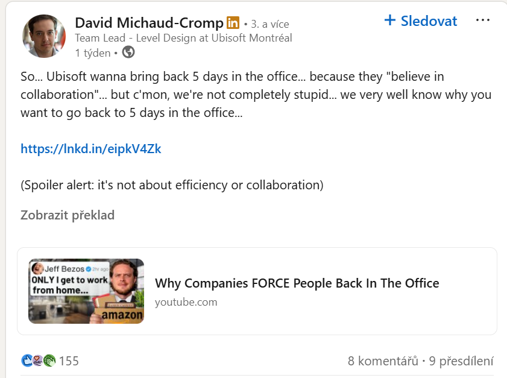
Task: Open the three-dot post options menu
Action: coord(482,20)
